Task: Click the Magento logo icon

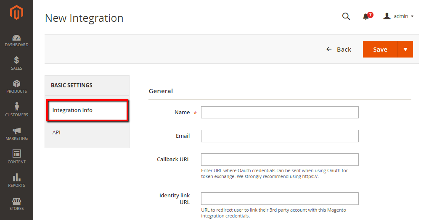Action: (x=16, y=12)
